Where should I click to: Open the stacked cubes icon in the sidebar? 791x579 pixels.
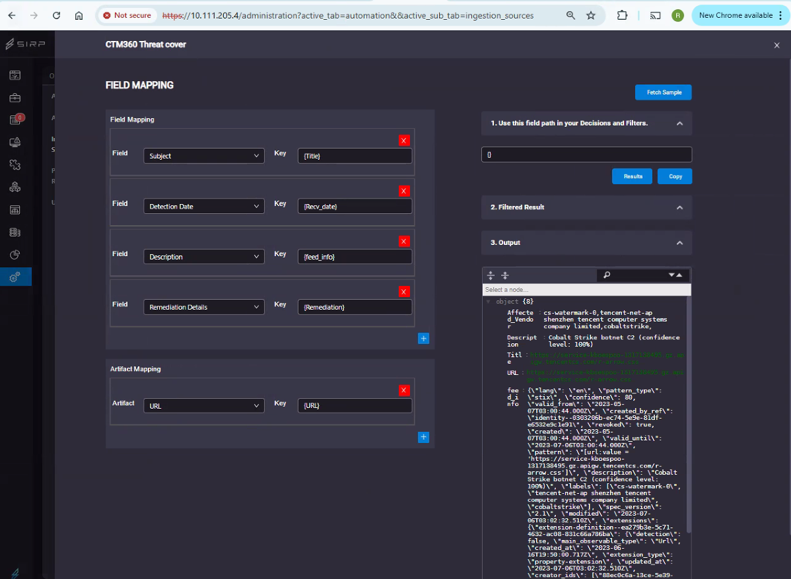15,187
